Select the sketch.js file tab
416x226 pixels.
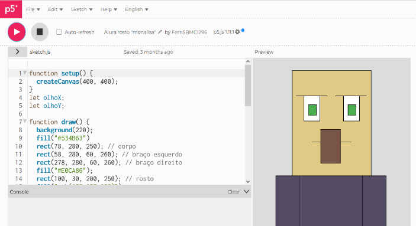coord(40,52)
